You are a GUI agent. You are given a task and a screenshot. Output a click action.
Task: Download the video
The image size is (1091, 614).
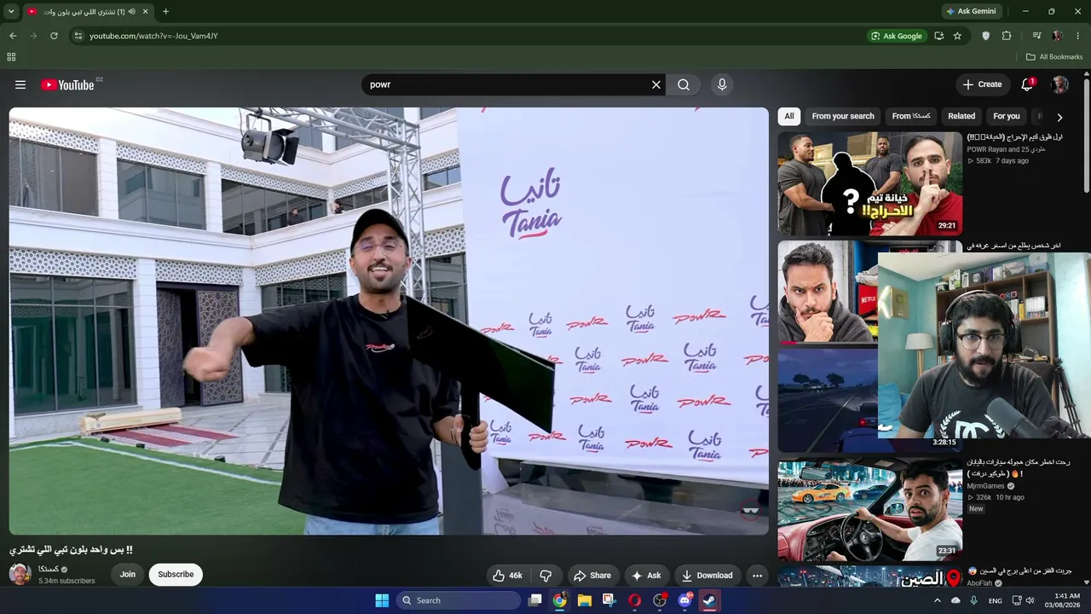[x=707, y=576]
